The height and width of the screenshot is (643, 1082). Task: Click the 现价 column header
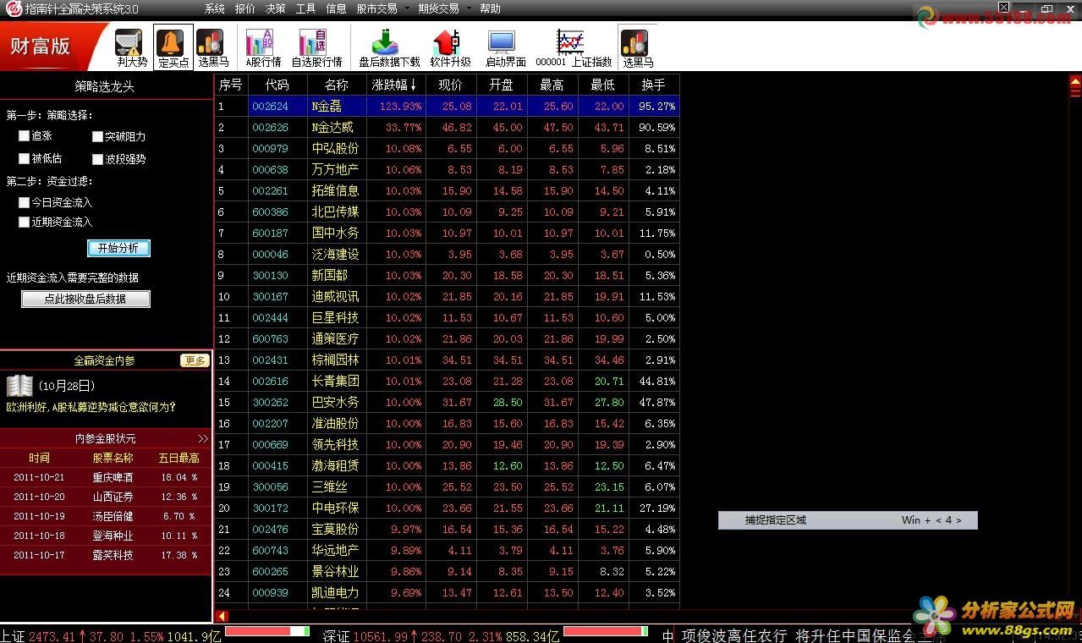coord(451,85)
